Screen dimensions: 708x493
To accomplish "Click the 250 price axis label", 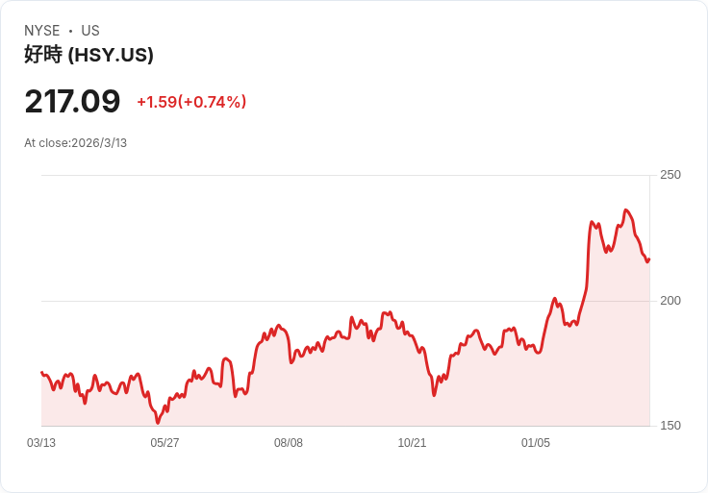I will [670, 175].
